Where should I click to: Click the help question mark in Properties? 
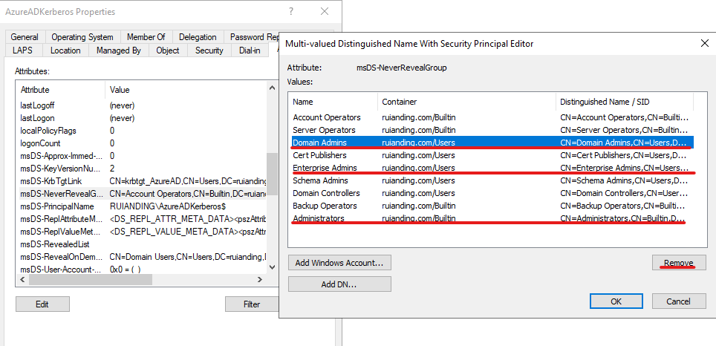(291, 12)
